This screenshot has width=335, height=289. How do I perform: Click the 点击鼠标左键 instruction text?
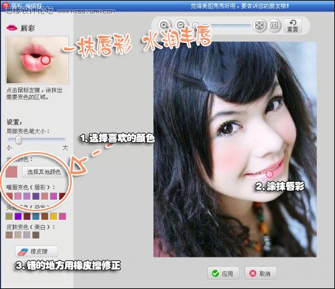tap(34, 94)
